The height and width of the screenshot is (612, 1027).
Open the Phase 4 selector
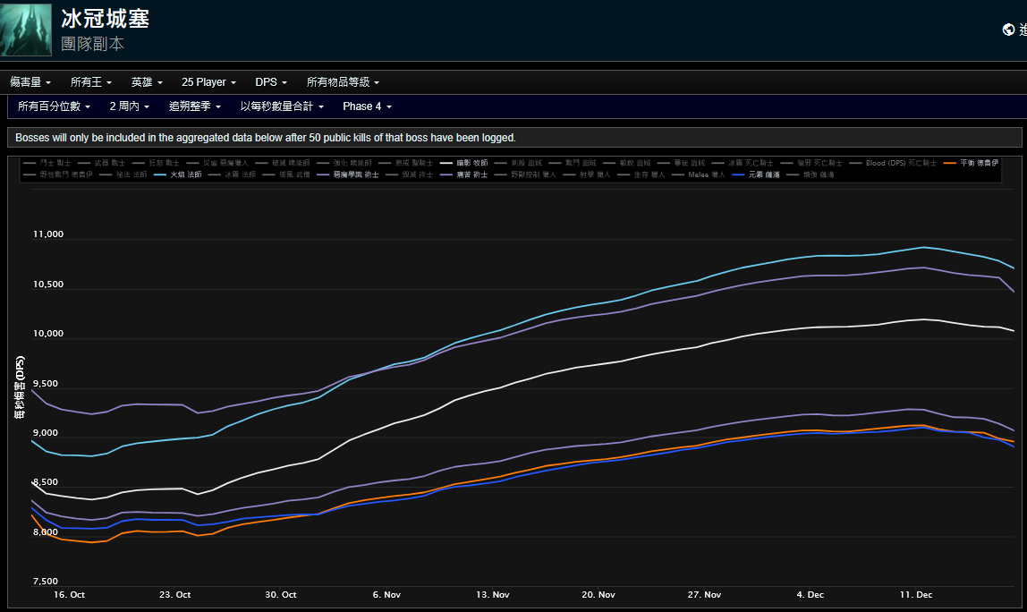[367, 106]
